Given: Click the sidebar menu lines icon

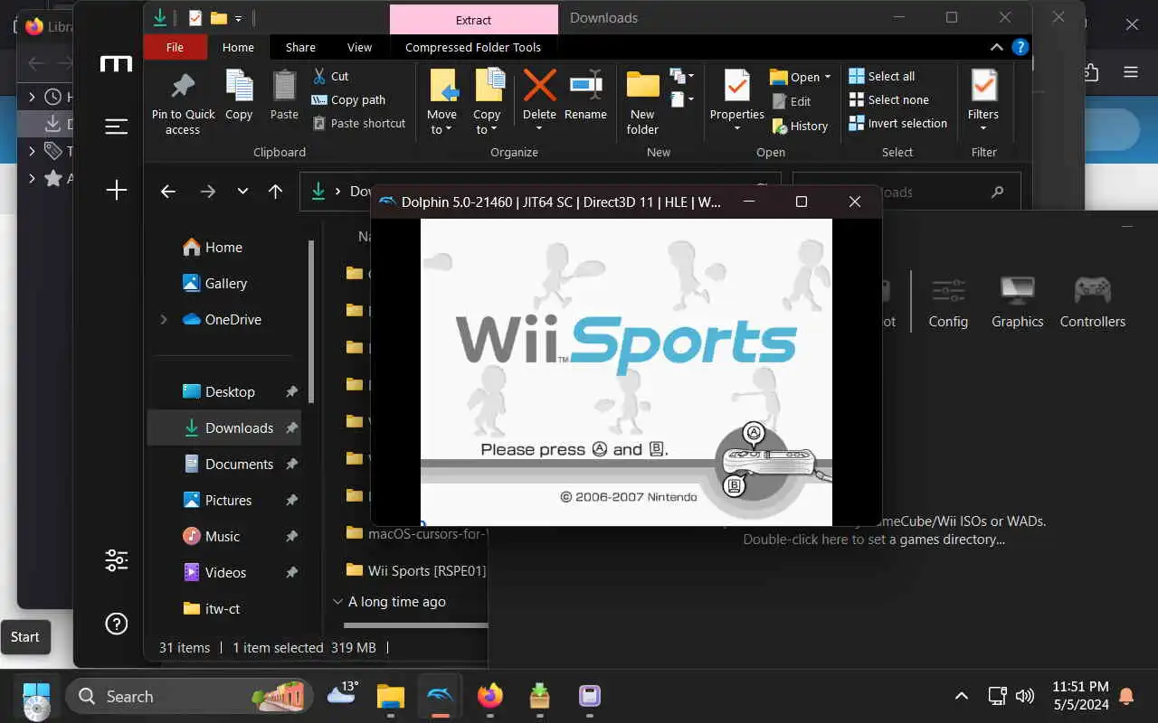Looking at the screenshot, I should click(117, 127).
